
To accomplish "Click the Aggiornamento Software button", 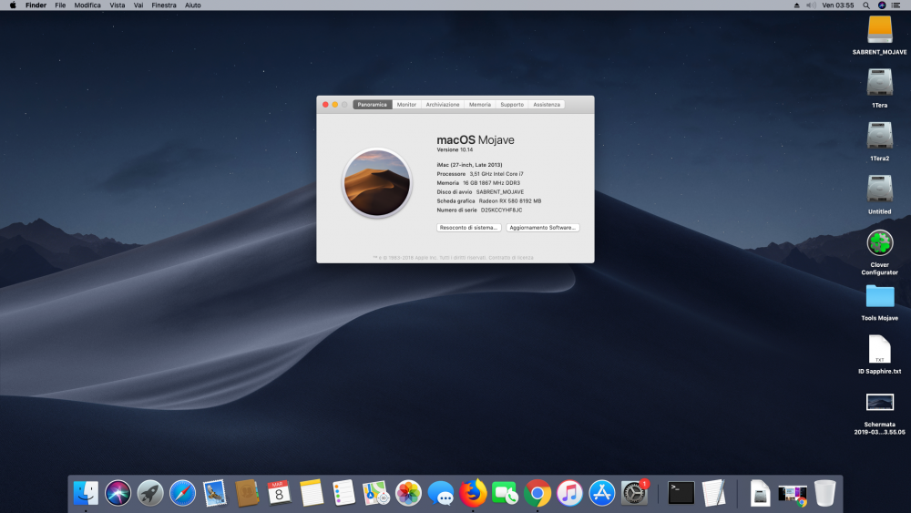I will pyautogui.click(x=543, y=228).
